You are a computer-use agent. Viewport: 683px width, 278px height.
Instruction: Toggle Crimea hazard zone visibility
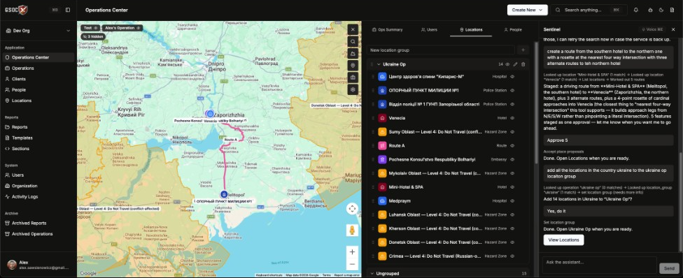coord(512,256)
